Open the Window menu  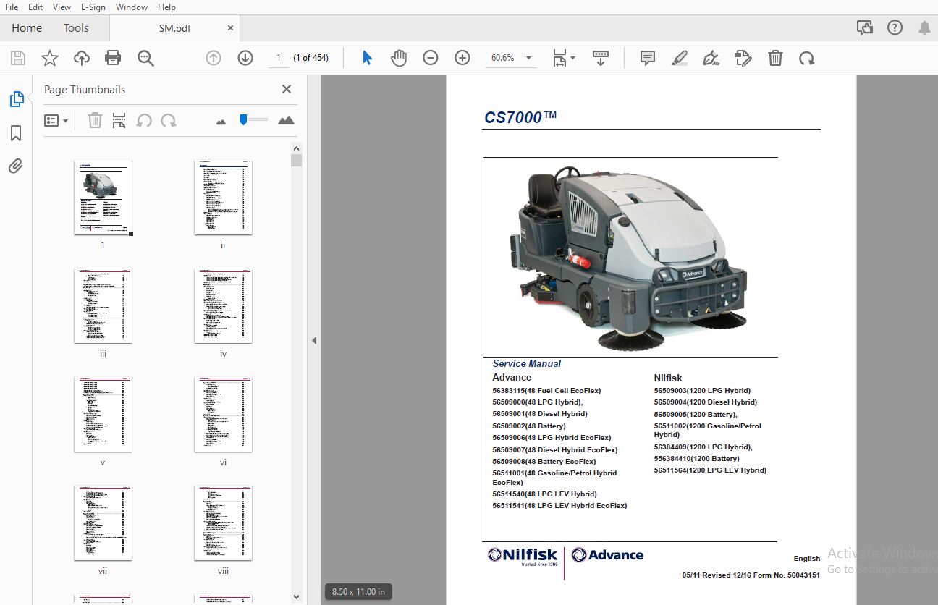[x=131, y=7]
